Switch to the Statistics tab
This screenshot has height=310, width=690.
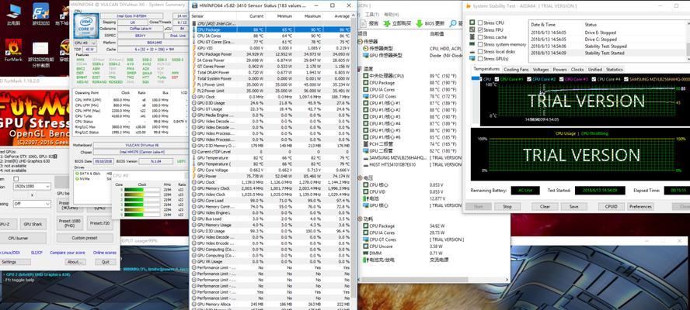[615, 70]
